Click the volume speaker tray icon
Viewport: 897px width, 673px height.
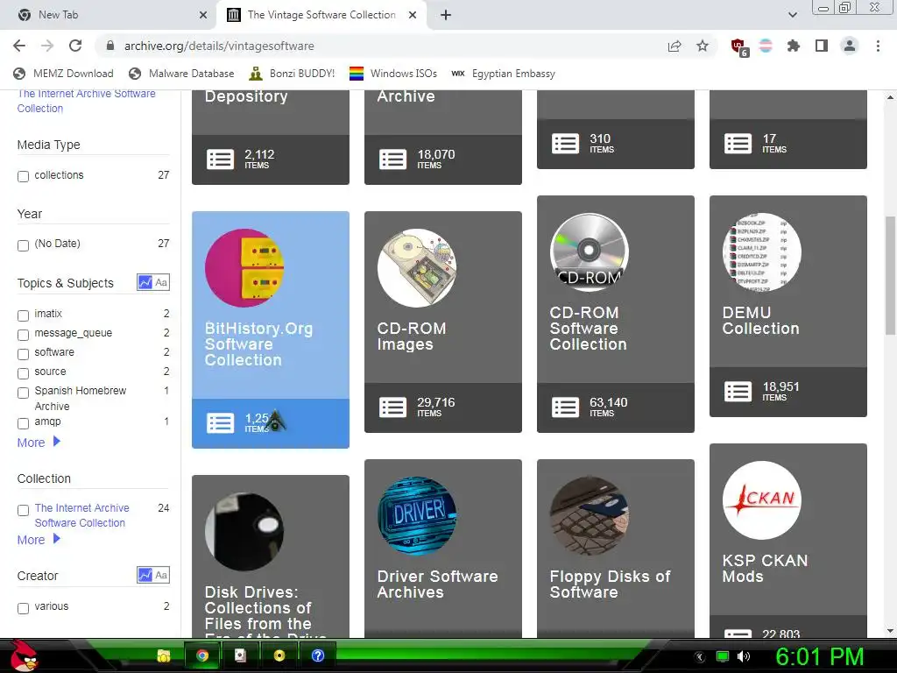tap(743, 656)
